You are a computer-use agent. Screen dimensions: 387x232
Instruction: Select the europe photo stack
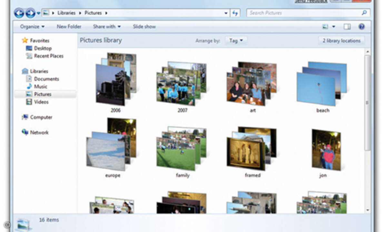point(111,144)
